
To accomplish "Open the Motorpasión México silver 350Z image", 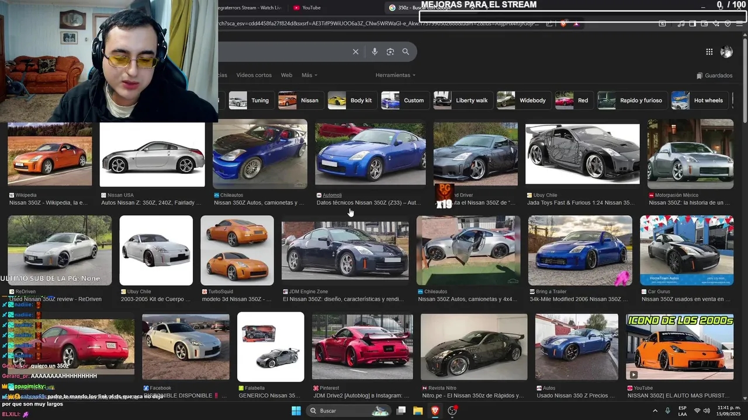I will 690,154.
